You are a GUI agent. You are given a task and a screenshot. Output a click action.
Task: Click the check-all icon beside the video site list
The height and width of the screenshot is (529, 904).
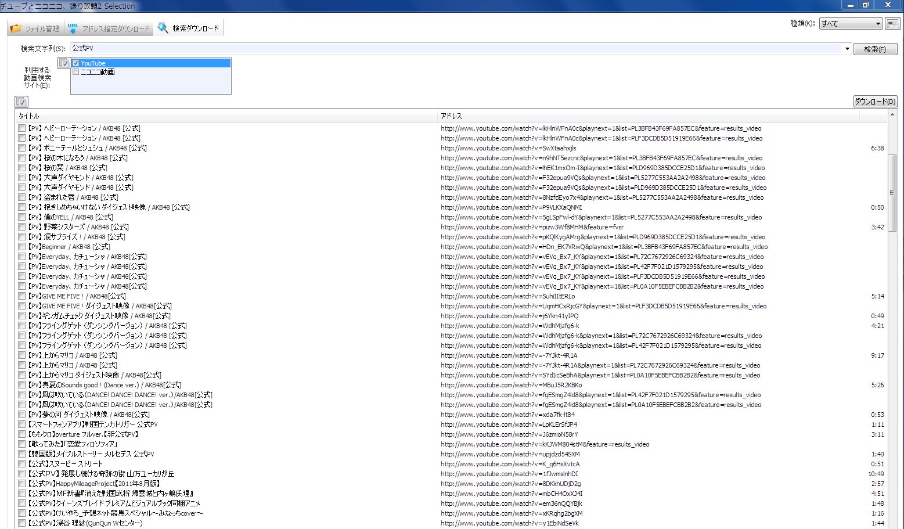click(x=64, y=63)
